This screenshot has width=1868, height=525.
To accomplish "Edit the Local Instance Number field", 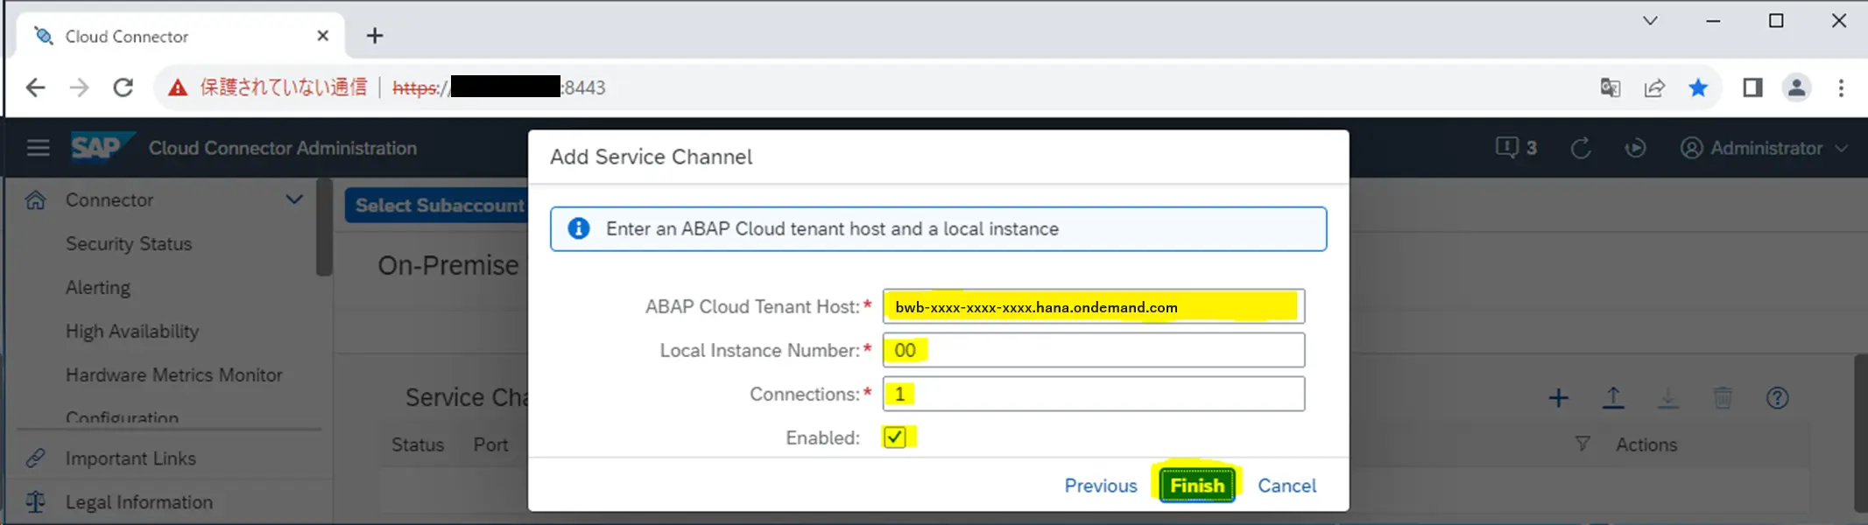I will (1094, 350).
